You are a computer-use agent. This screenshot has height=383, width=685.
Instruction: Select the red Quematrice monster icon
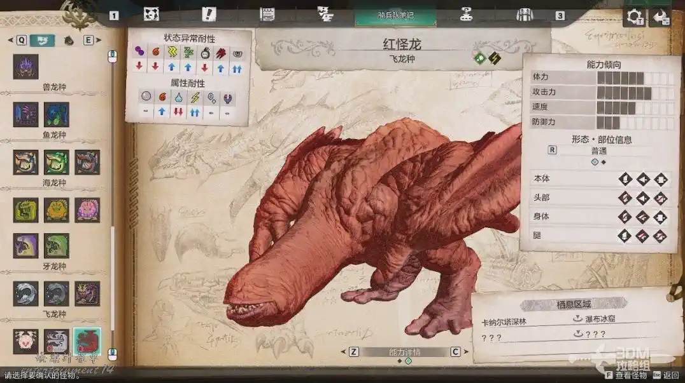click(87, 341)
